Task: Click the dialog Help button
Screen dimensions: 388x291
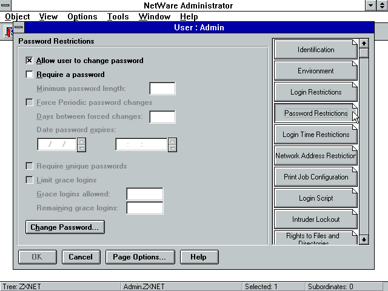Action: 199,257
